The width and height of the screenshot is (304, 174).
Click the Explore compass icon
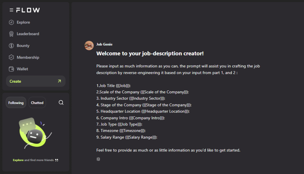(x=11, y=22)
